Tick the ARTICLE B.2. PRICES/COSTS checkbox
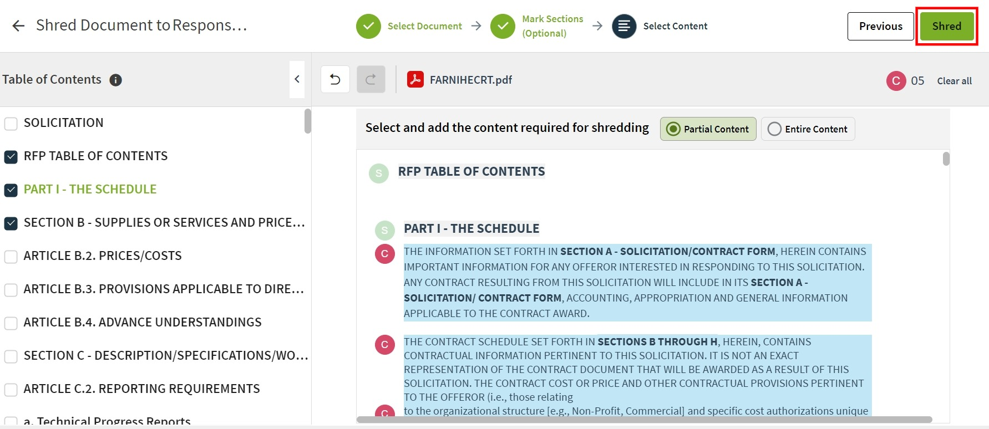Image resolution: width=989 pixels, height=429 pixels. pyautogui.click(x=11, y=257)
